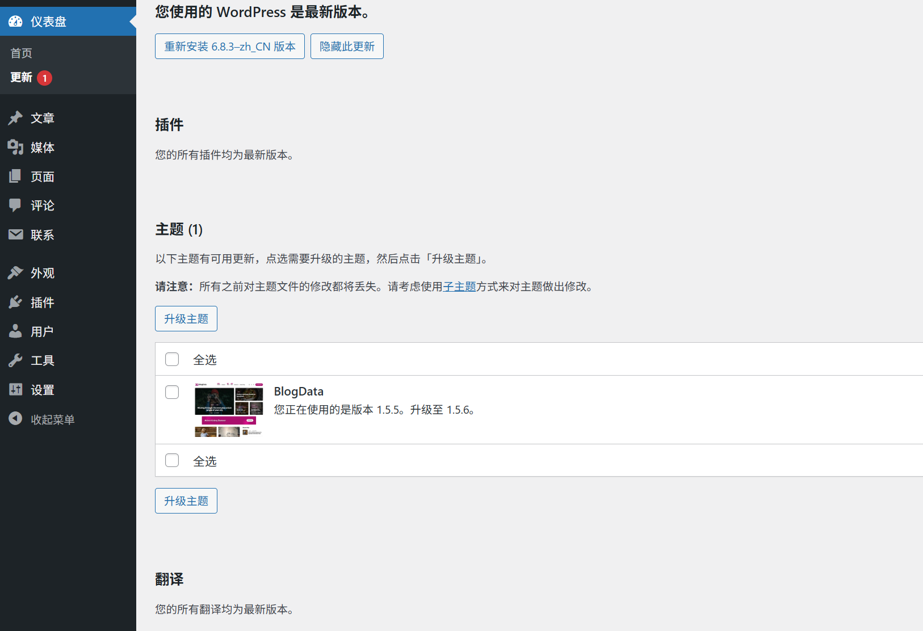Click the pages icon beside 页面

coord(15,176)
